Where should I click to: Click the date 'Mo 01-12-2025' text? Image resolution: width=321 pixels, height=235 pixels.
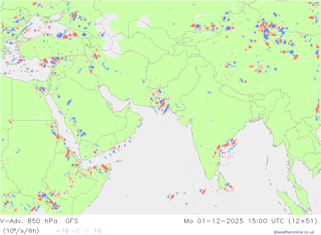click(x=214, y=221)
